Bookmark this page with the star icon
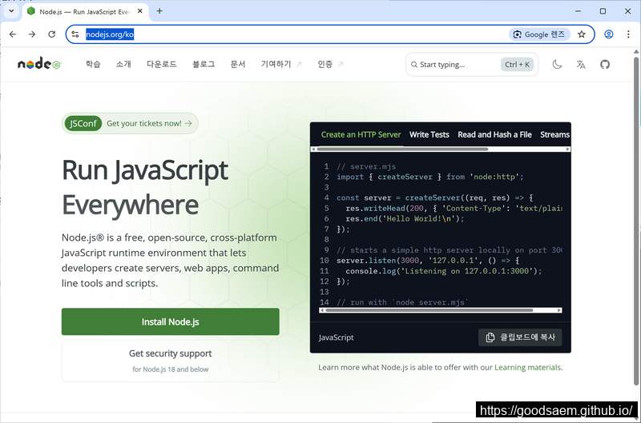The width and height of the screenshot is (641, 423). [x=582, y=34]
